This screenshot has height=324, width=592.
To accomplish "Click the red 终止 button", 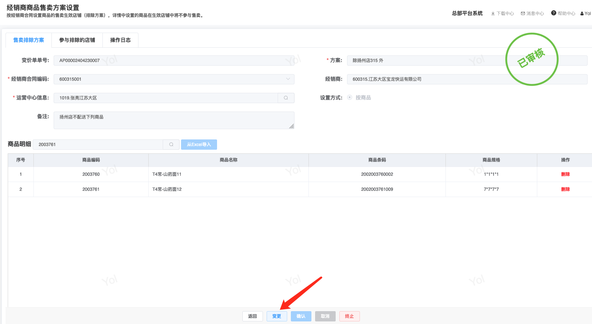I will (350, 316).
